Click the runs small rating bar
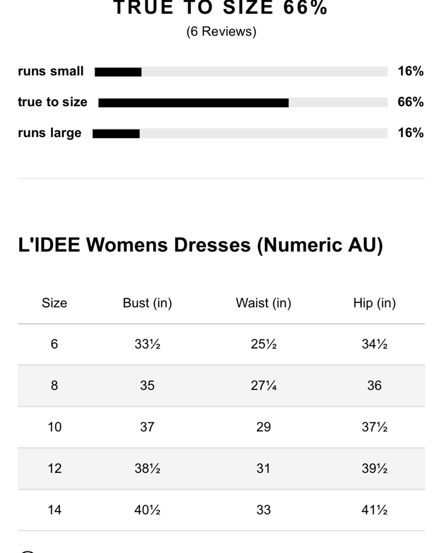The image size is (443, 553). point(241,72)
